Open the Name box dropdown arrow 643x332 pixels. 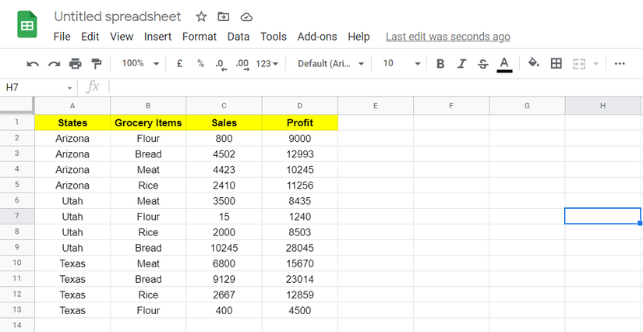click(x=69, y=88)
